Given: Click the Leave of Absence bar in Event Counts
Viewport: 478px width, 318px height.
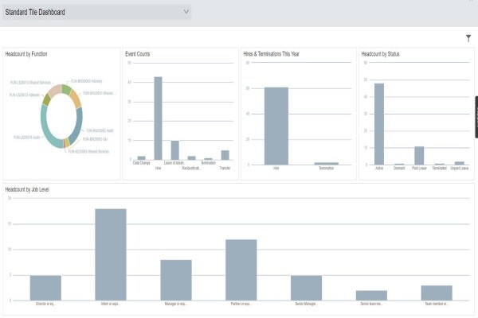Looking at the screenshot, I should click(x=175, y=150).
